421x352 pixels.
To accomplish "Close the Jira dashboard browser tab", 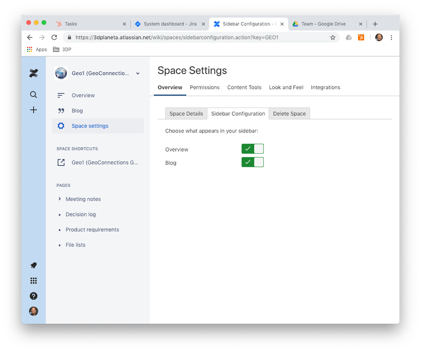I will pos(203,24).
